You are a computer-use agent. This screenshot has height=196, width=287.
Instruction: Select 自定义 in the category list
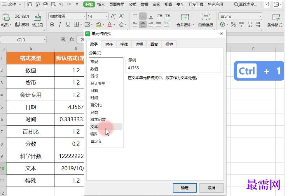(x=106, y=141)
